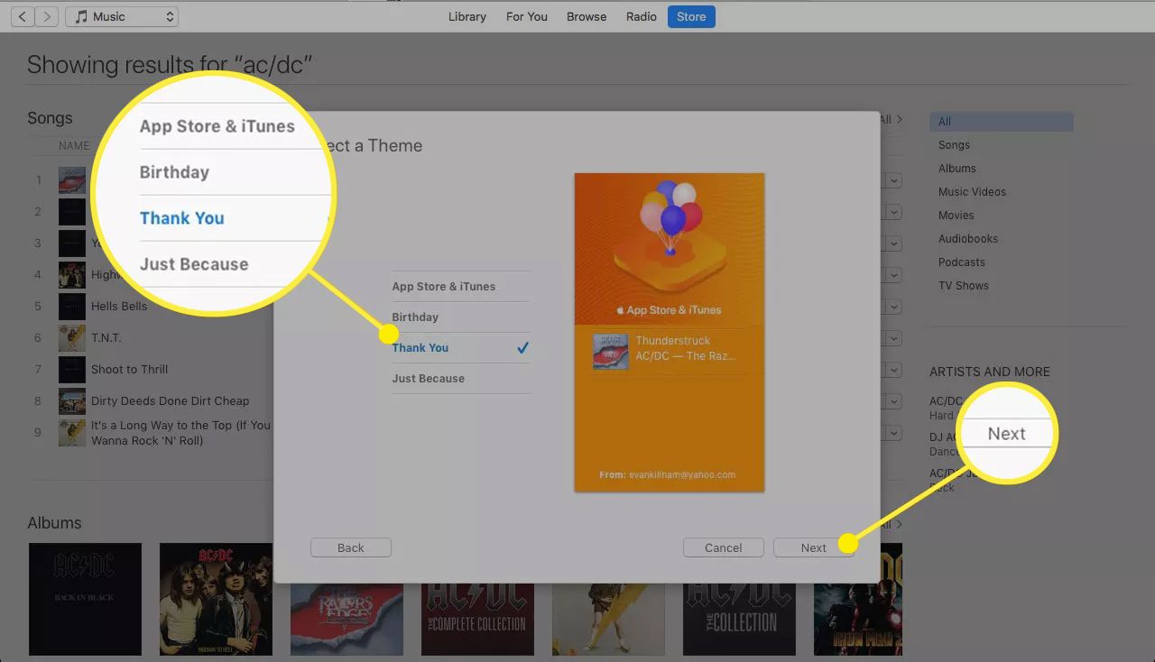Click the Next button in dialog
1155x662 pixels.
[814, 547]
